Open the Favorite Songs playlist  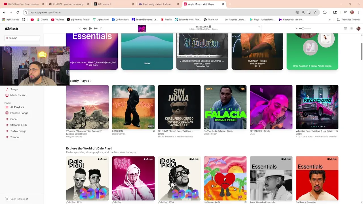(19, 113)
